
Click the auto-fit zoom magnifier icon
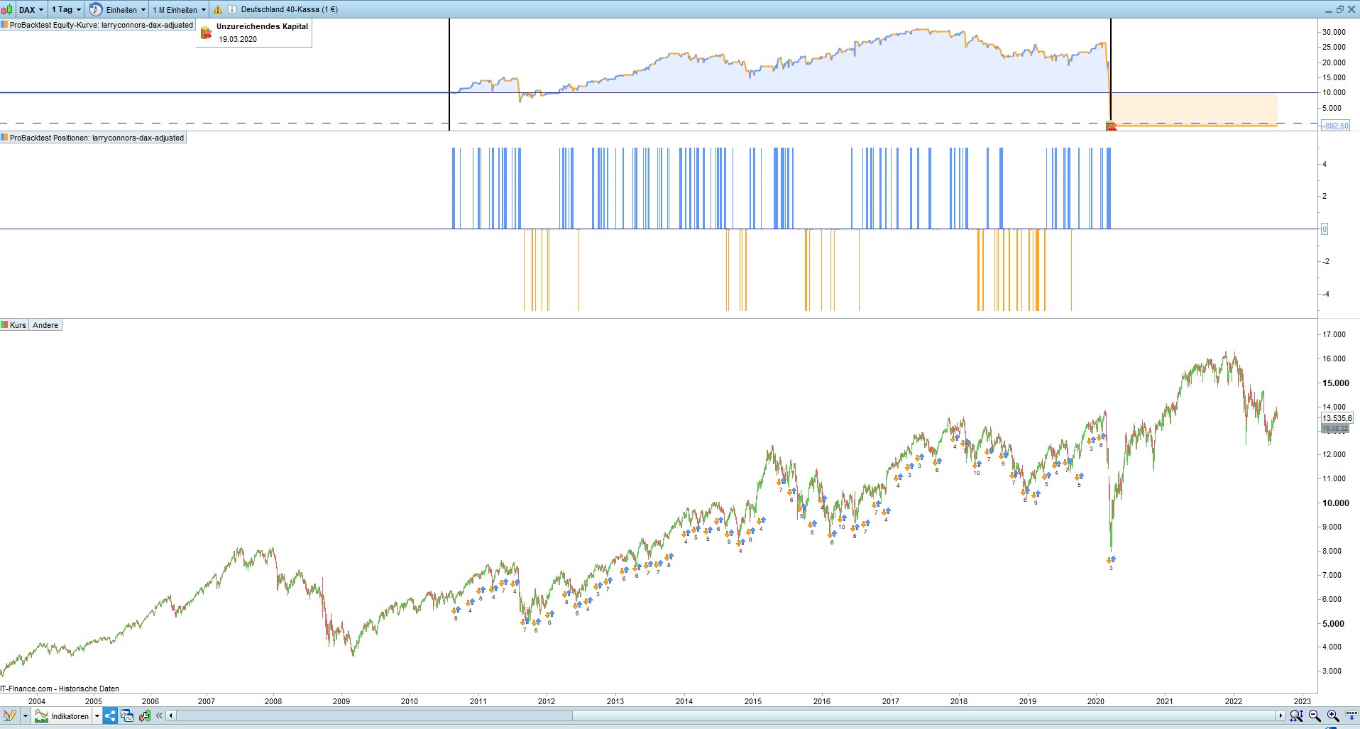click(x=1296, y=716)
